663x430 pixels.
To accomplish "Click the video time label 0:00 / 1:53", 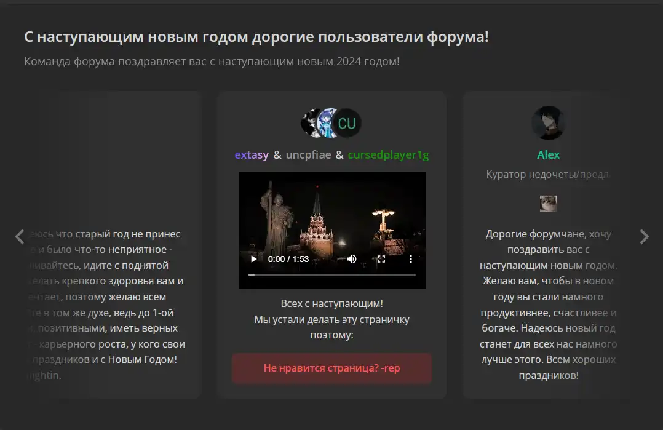I will (x=288, y=259).
